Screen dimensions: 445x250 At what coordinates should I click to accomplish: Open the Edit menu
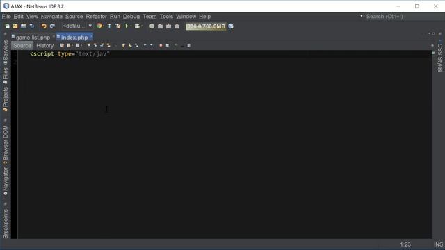tap(19, 17)
